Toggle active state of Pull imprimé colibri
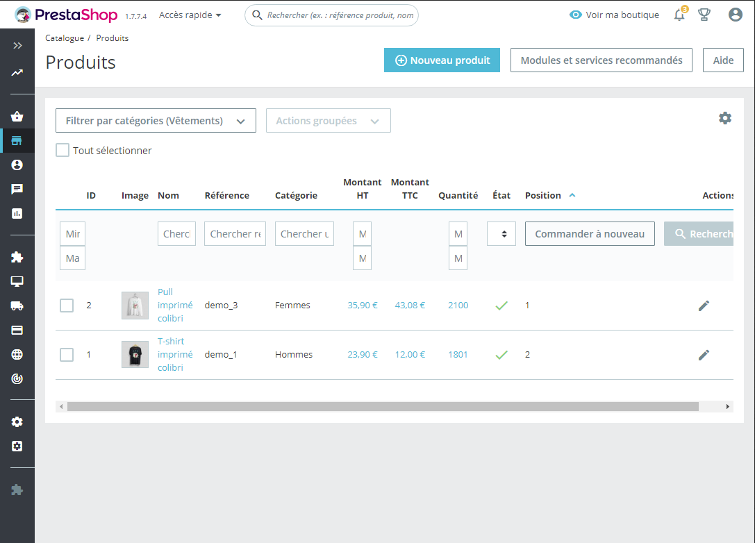 501,306
